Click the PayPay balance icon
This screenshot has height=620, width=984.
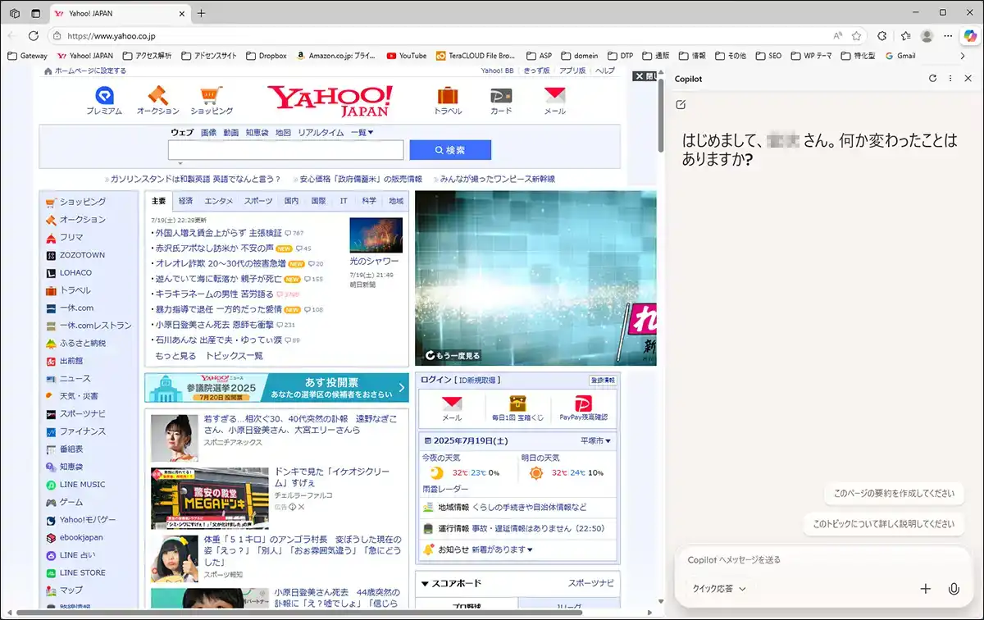[x=583, y=403]
